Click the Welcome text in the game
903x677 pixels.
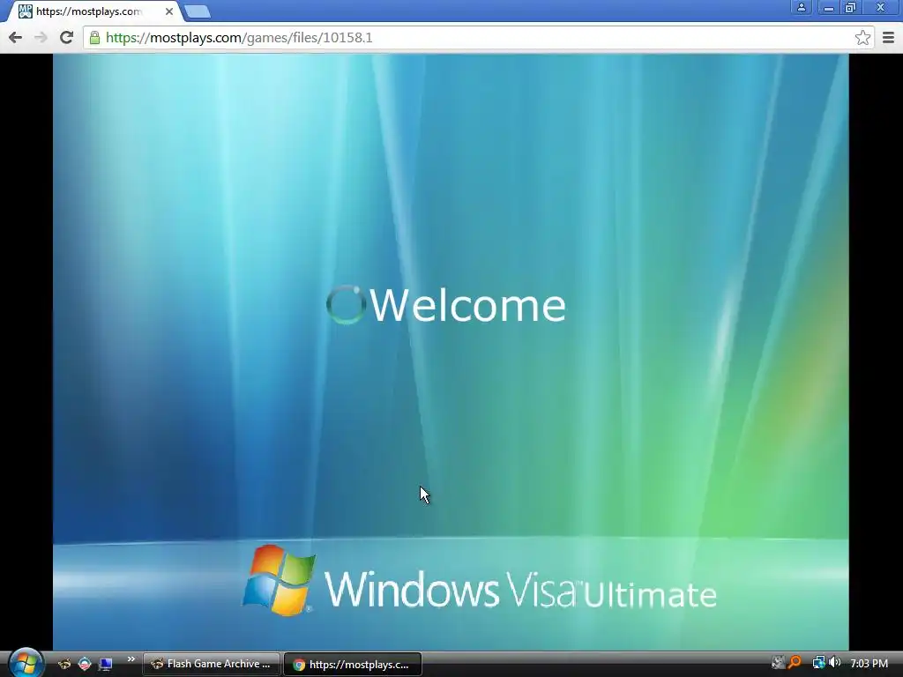coord(467,305)
